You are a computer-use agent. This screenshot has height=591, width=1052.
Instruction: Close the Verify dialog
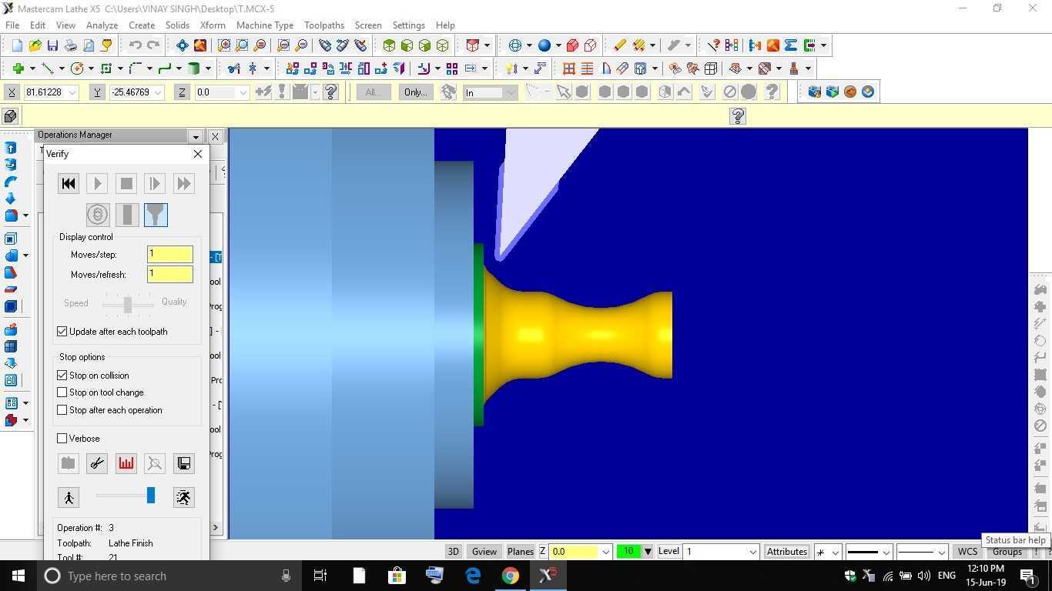click(x=198, y=154)
